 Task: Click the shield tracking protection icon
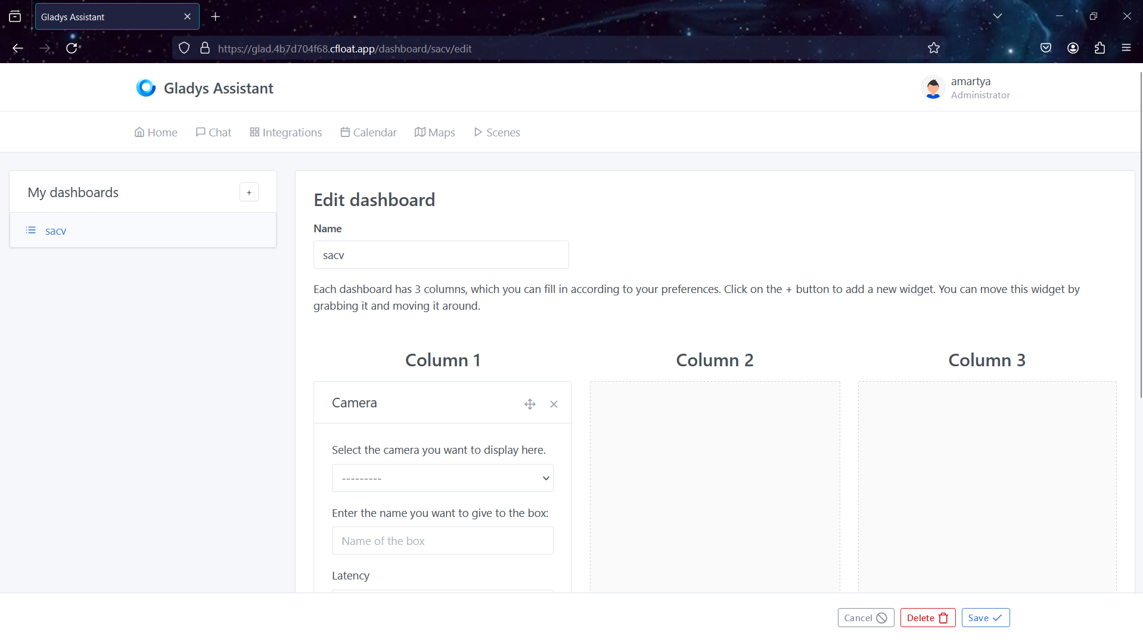pos(184,48)
